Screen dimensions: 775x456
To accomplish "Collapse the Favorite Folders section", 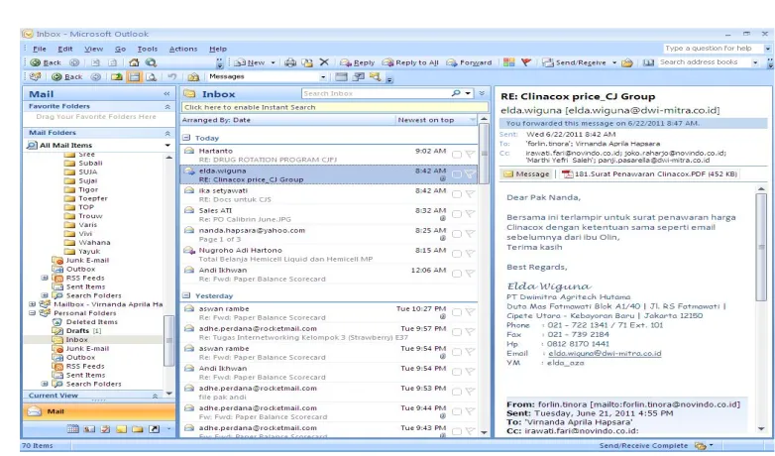I will coord(167,106).
